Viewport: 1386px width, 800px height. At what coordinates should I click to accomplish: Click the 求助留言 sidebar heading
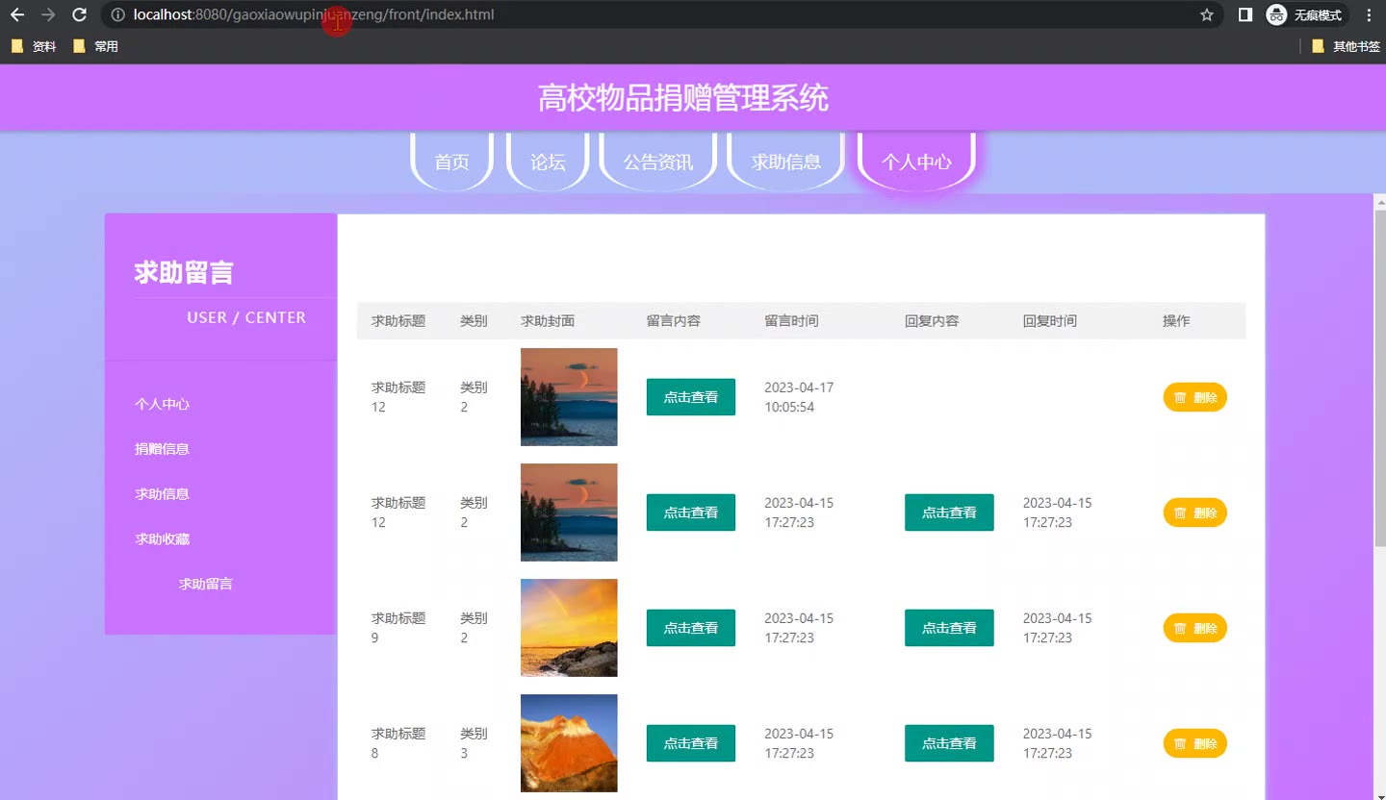(184, 273)
